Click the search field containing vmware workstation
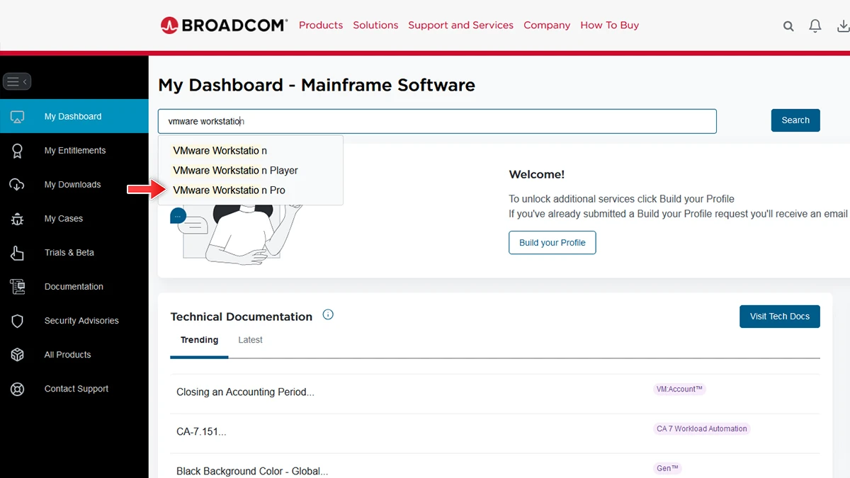This screenshot has height=478, width=850. click(437, 121)
